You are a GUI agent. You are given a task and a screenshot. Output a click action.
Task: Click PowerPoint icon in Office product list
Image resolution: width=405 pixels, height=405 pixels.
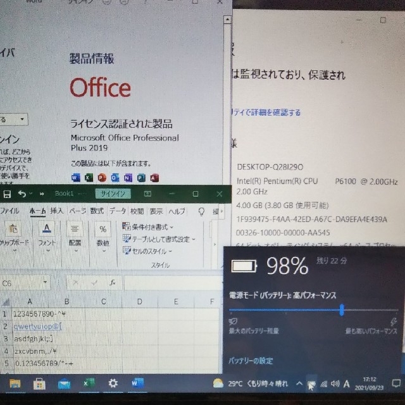[102, 178]
